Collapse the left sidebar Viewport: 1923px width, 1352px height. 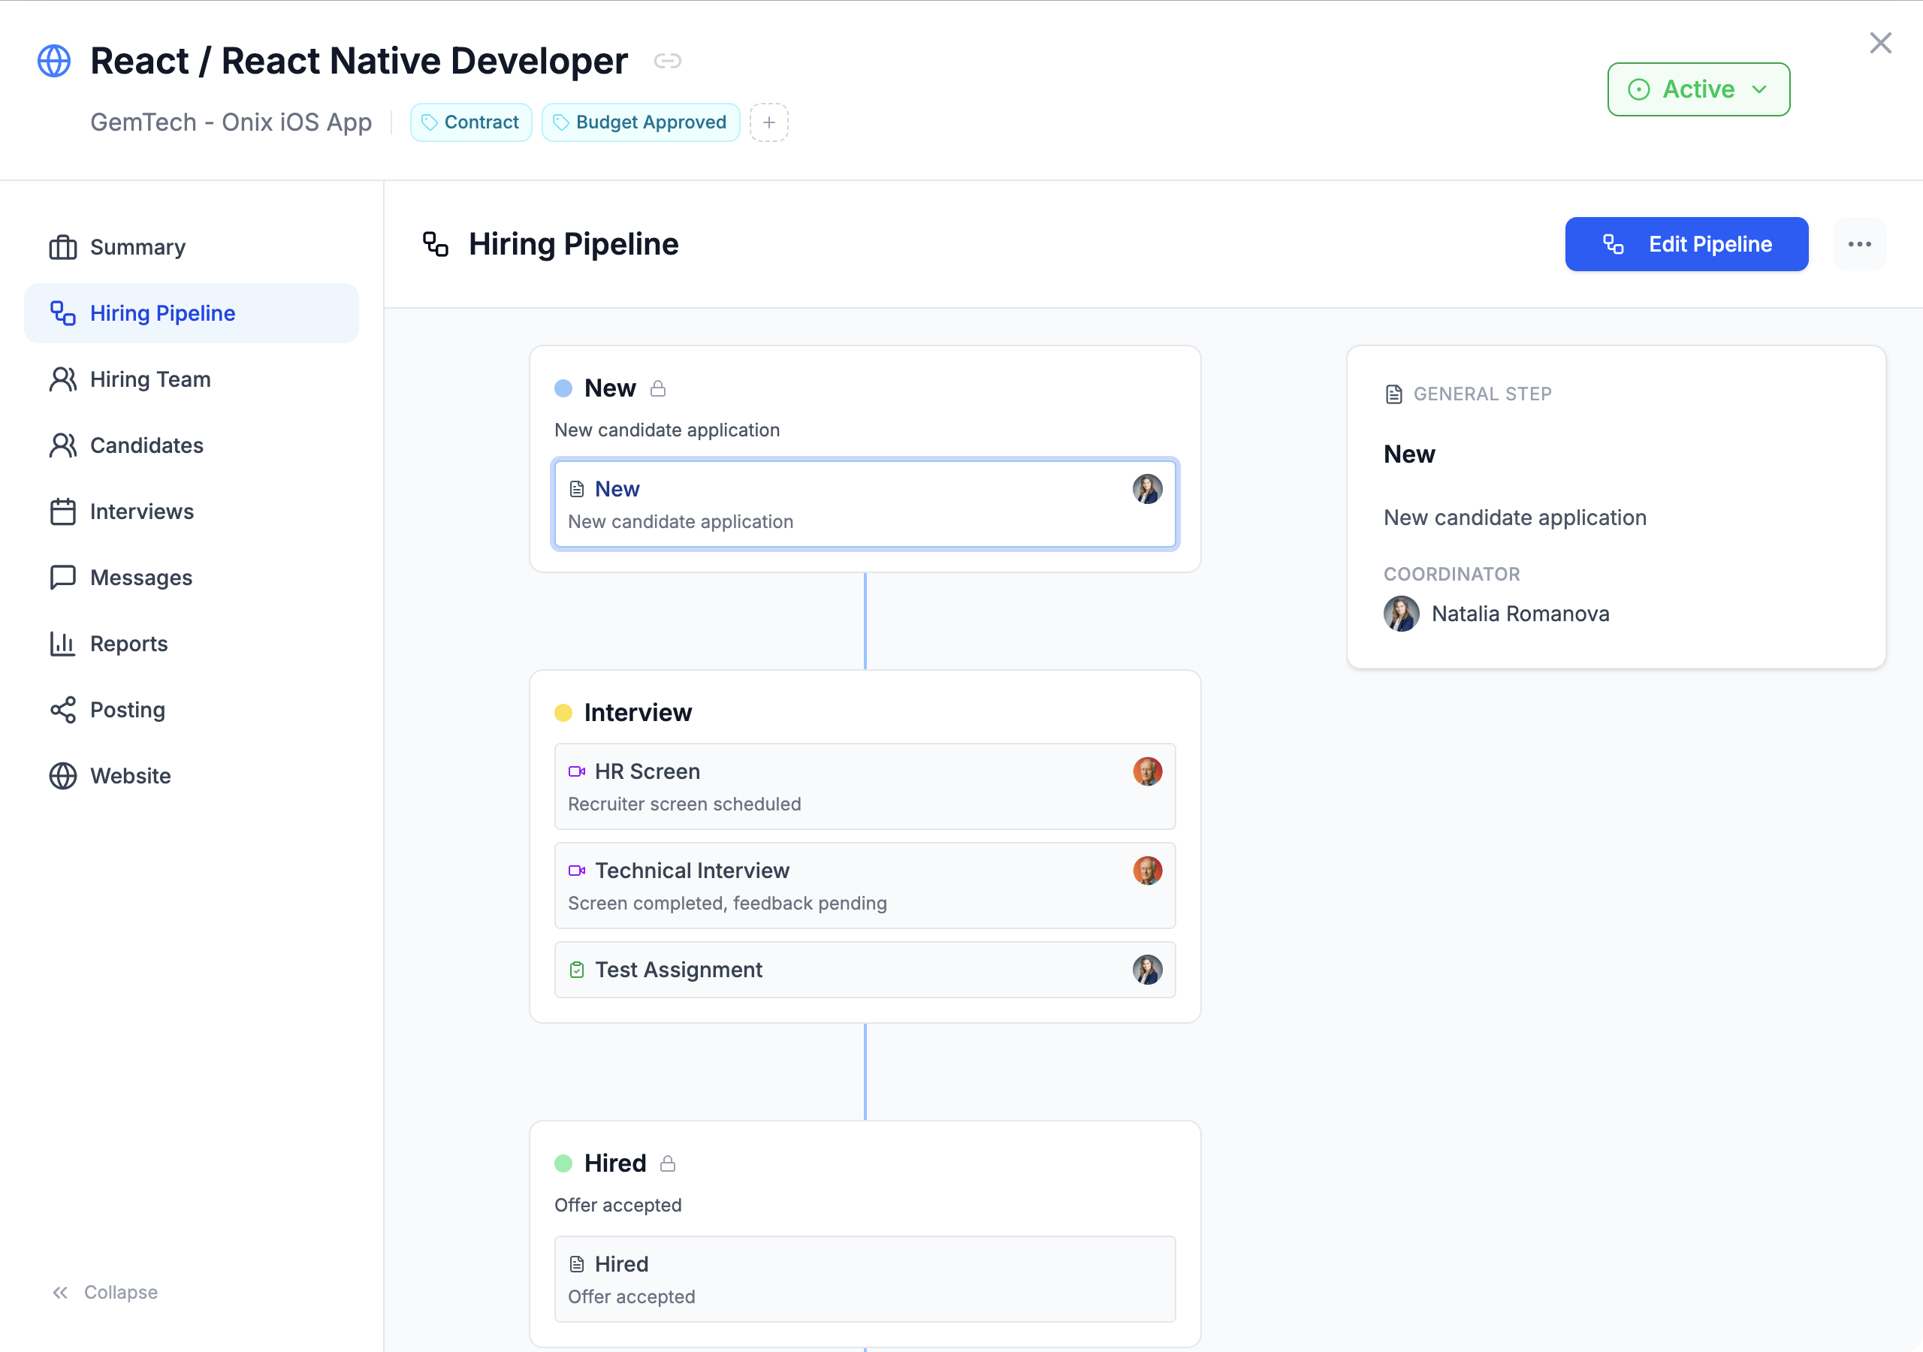click(104, 1292)
